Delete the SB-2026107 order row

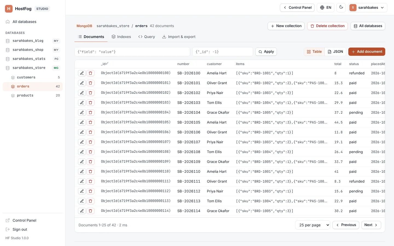[x=91, y=142]
